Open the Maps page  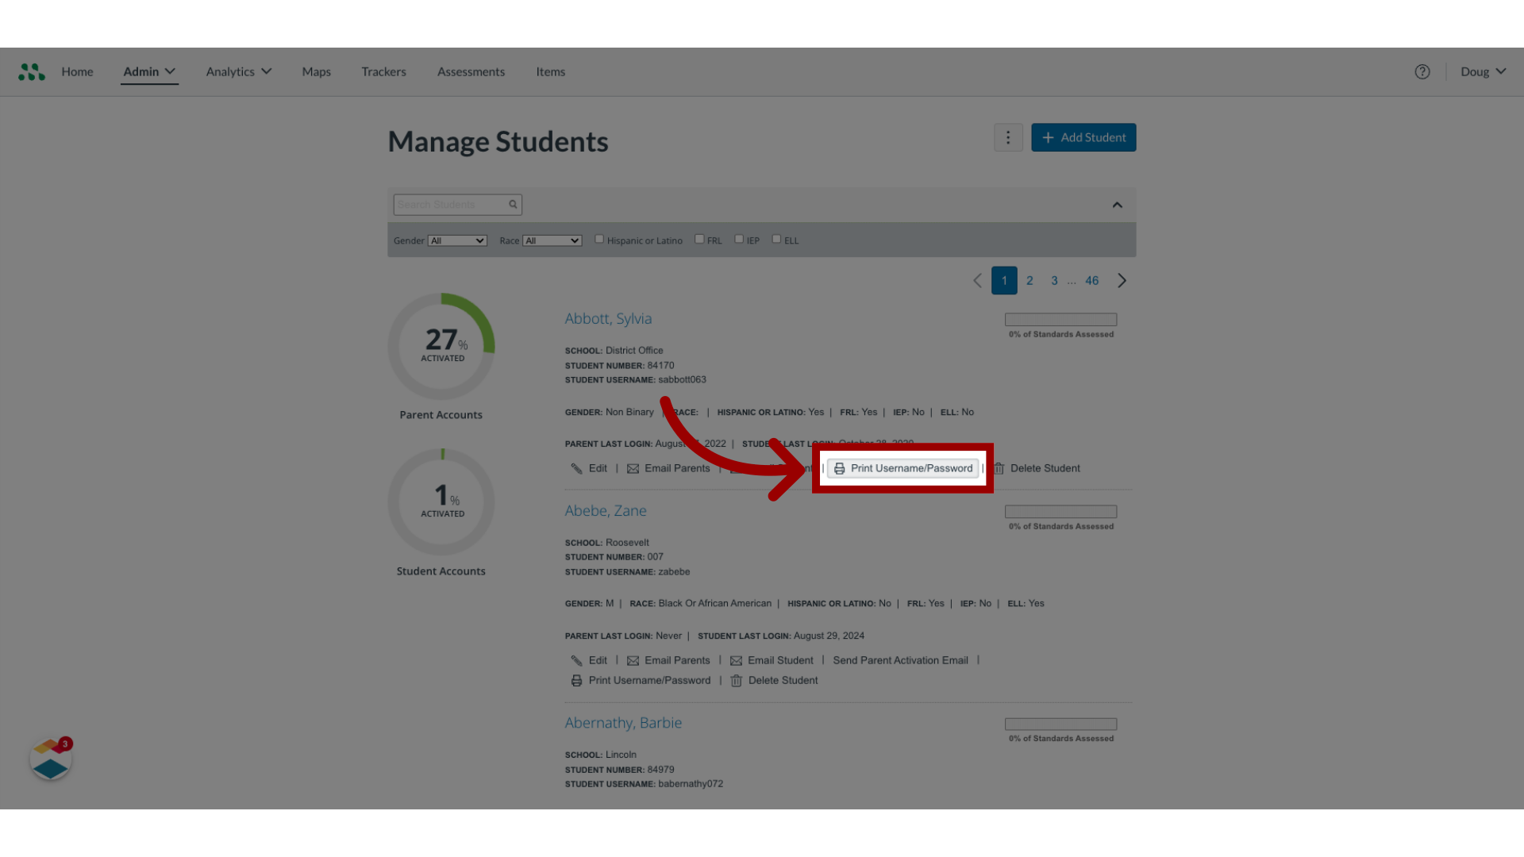pos(316,72)
